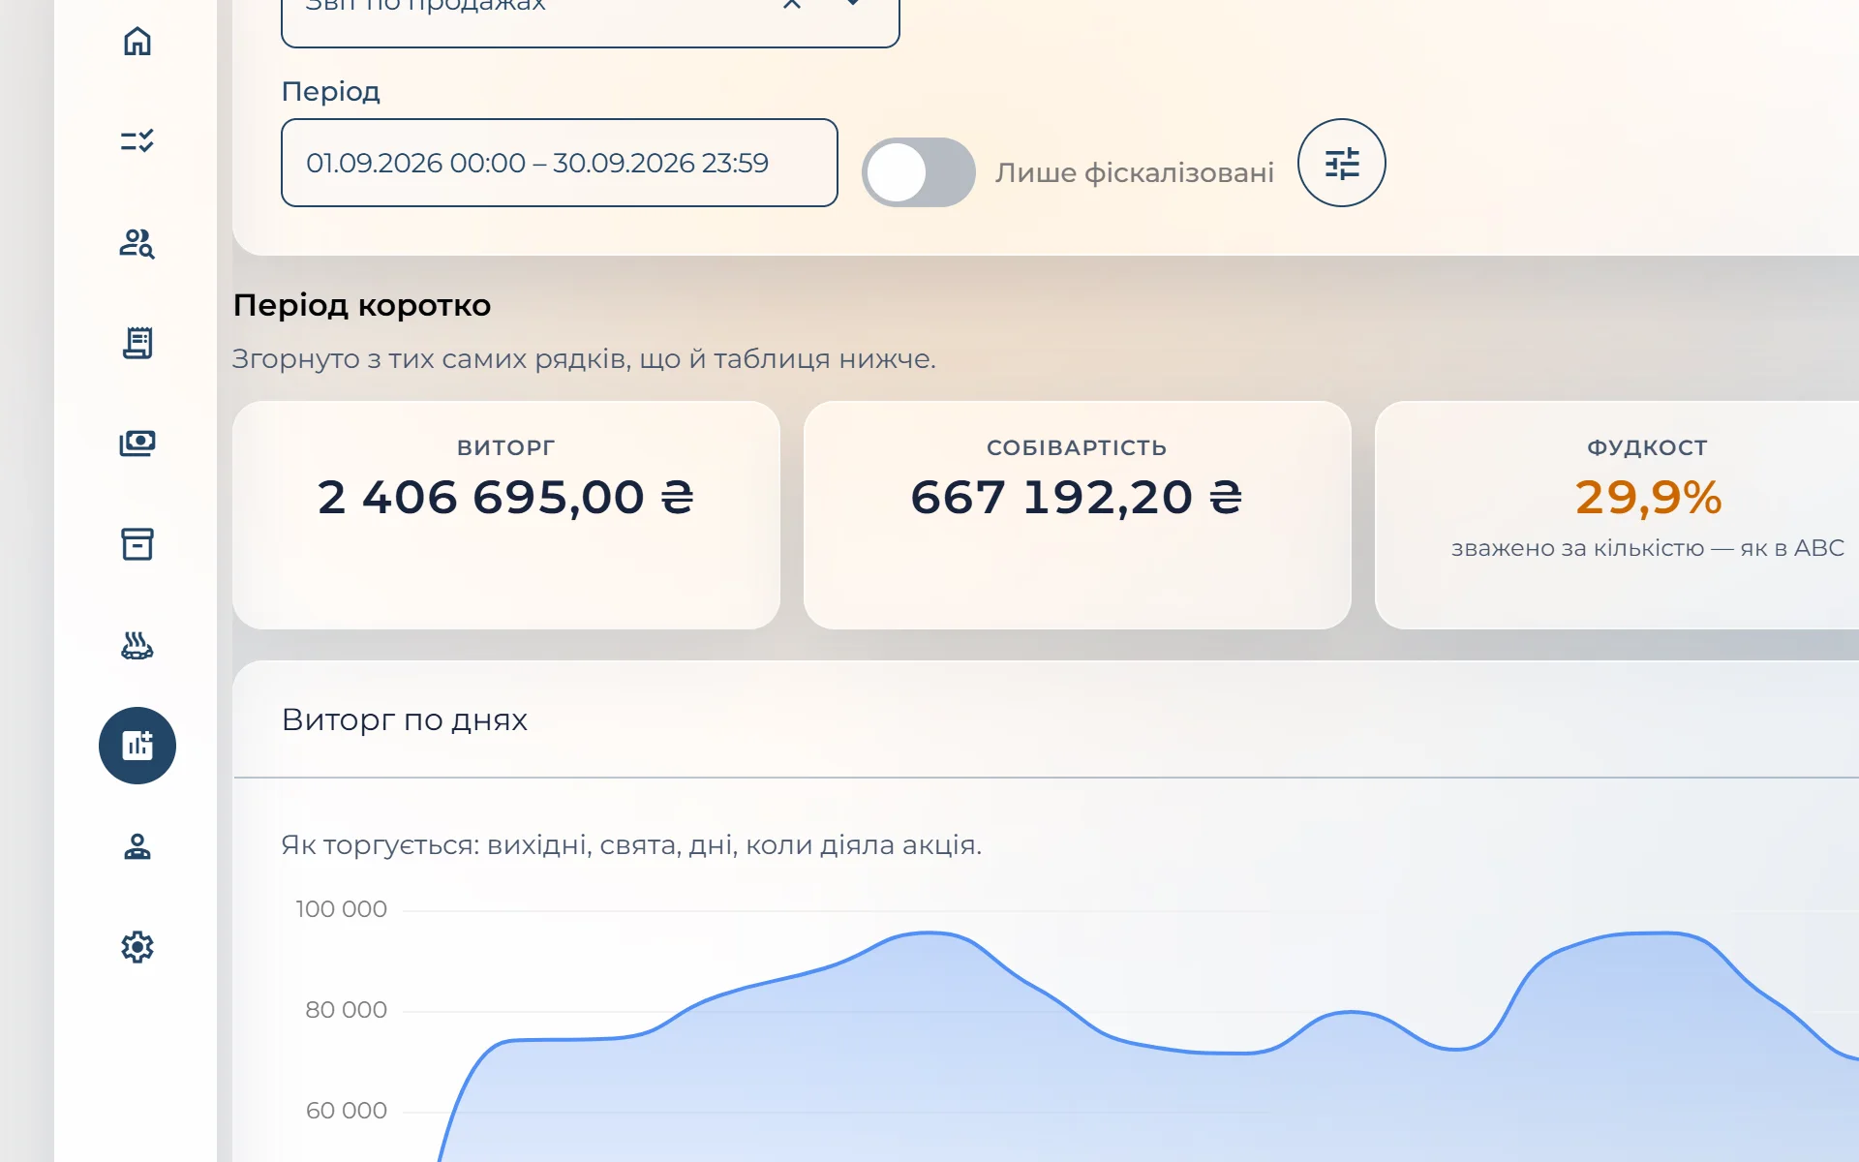Image resolution: width=1859 pixels, height=1162 pixels.
Task: Click the 80 000 axis label
Action: [346, 1010]
